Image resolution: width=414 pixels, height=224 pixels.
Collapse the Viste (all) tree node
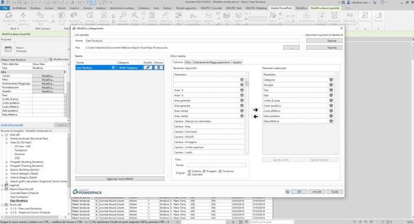(x=2, y=135)
